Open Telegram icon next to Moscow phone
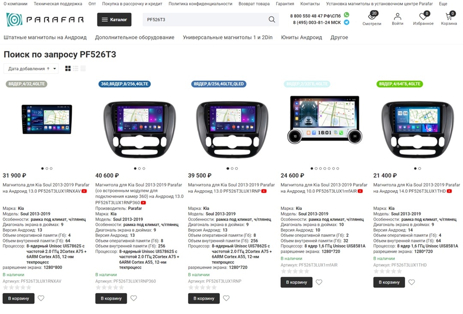This screenshot has height=314, width=463. pos(347,22)
